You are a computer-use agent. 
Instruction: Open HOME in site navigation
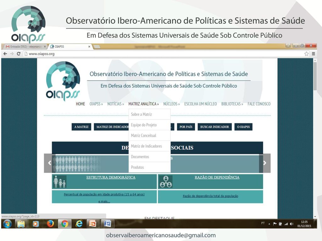tap(80, 104)
